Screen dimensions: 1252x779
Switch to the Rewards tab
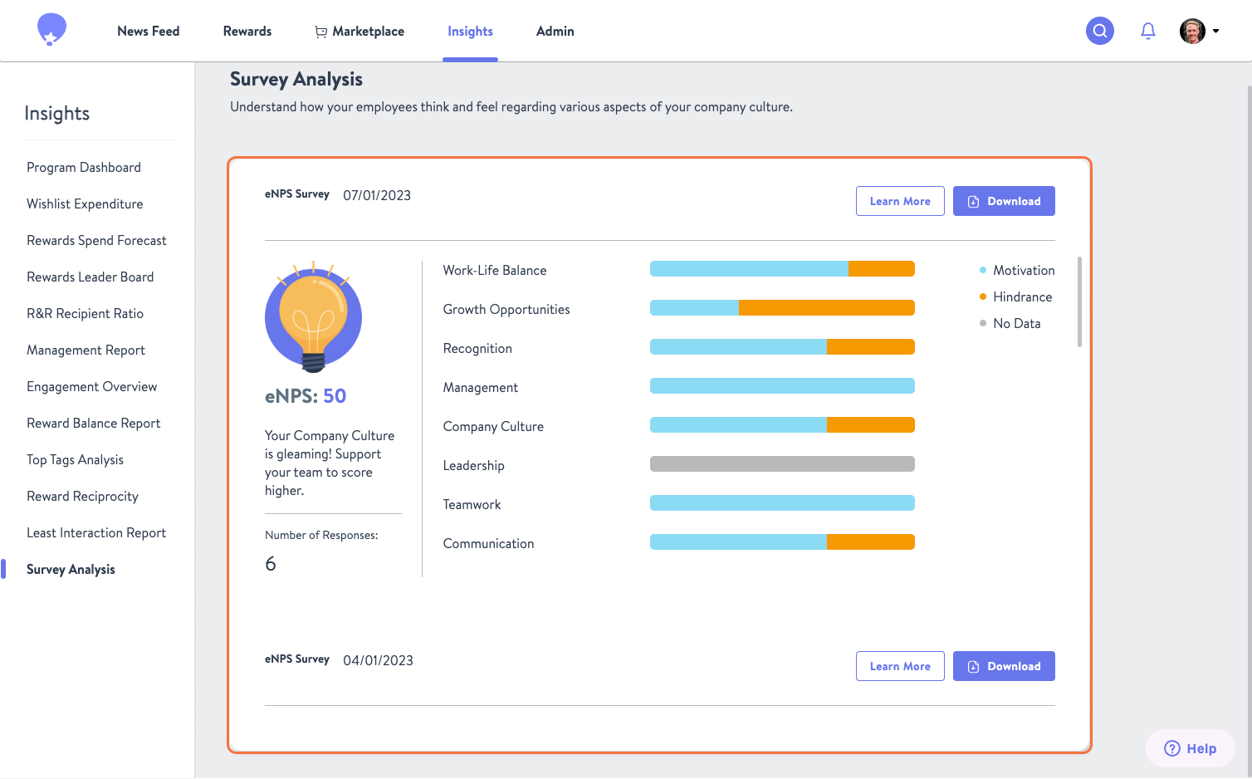tap(247, 31)
